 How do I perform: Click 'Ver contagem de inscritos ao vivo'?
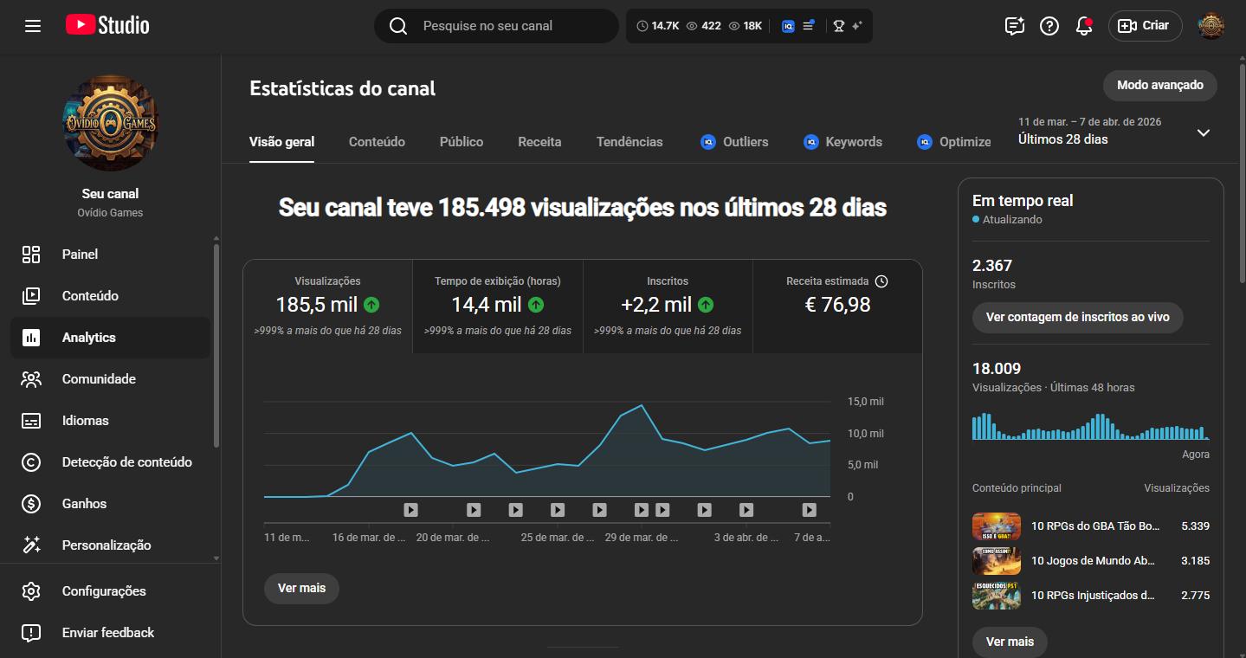click(x=1078, y=317)
